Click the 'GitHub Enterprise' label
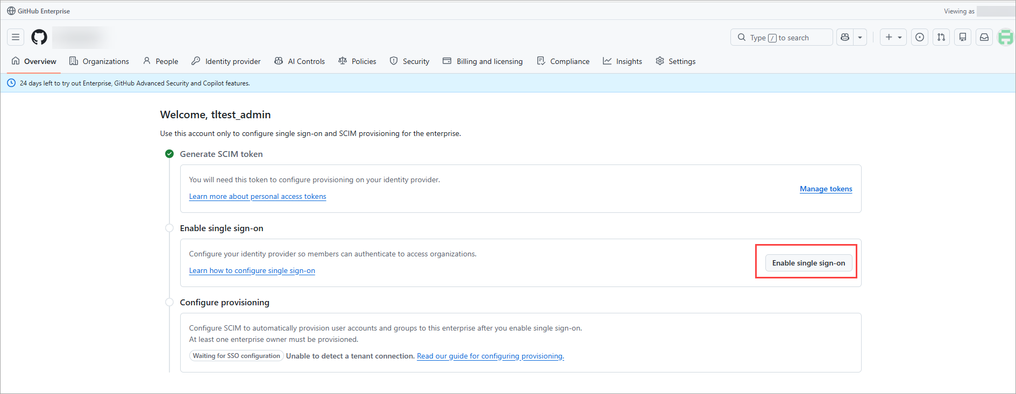The image size is (1016, 394). 44,11
